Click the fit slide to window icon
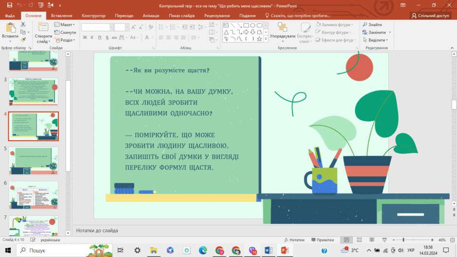This screenshot has width=457, height=257. point(452,240)
